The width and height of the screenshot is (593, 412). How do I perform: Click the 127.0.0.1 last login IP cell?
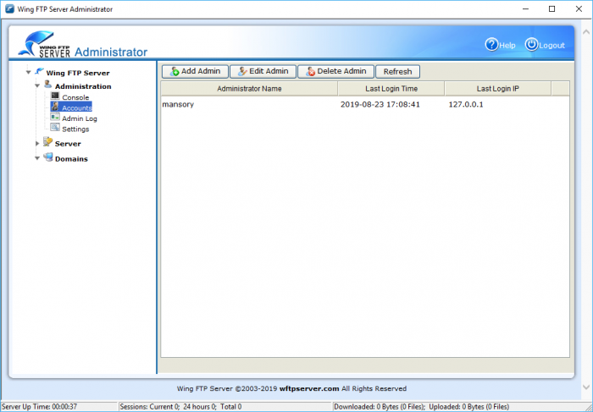pos(466,104)
